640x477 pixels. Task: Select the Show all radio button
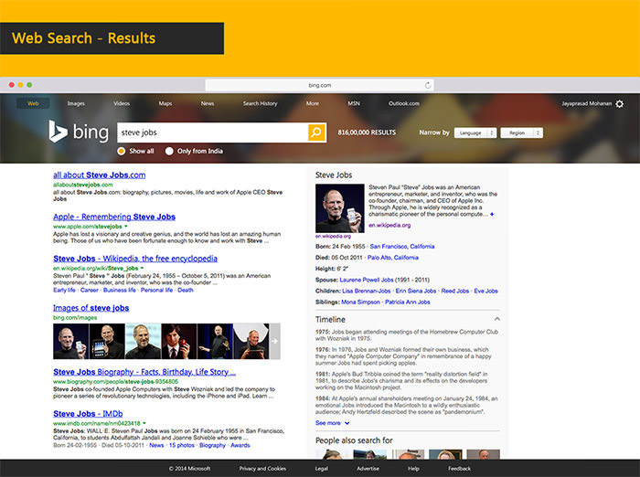pyautogui.click(x=122, y=151)
